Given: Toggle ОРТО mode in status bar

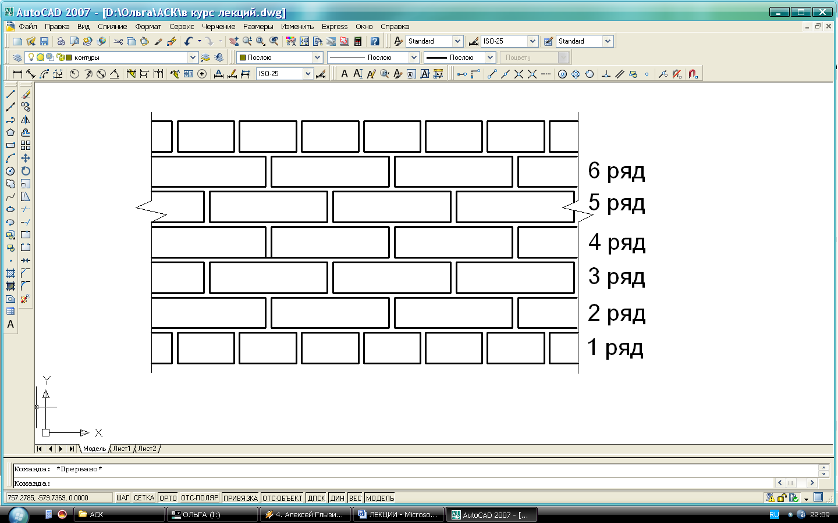Looking at the screenshot, I should (x=168, y=498).
